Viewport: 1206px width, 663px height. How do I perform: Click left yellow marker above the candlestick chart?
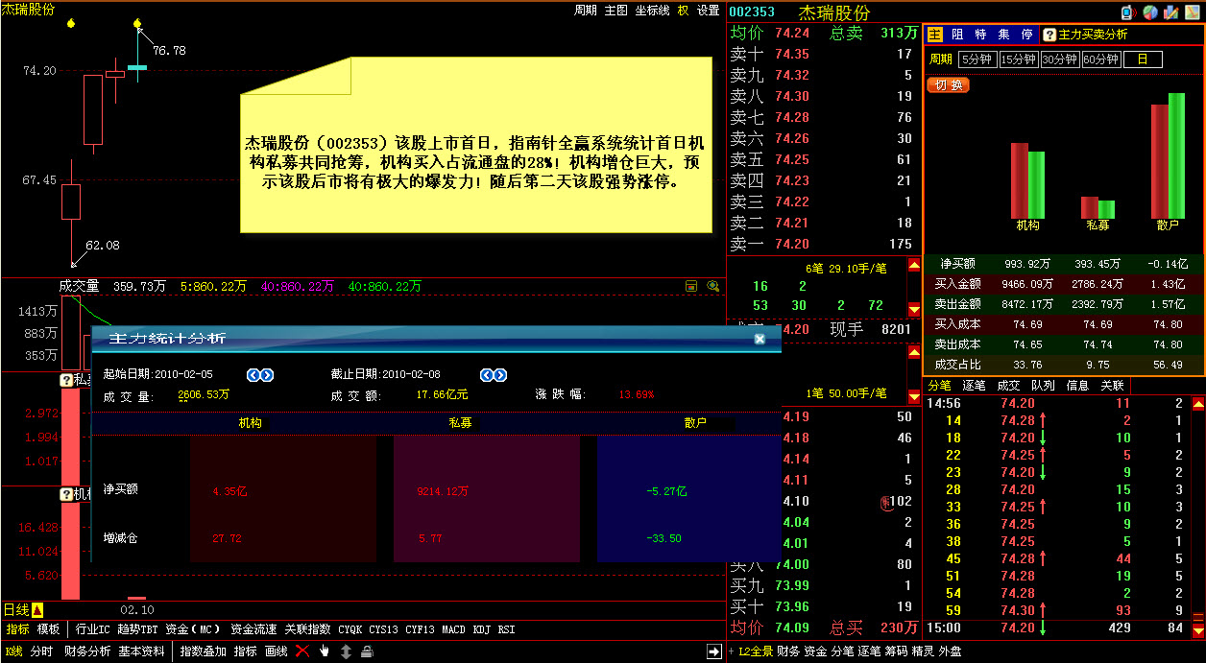71,23
